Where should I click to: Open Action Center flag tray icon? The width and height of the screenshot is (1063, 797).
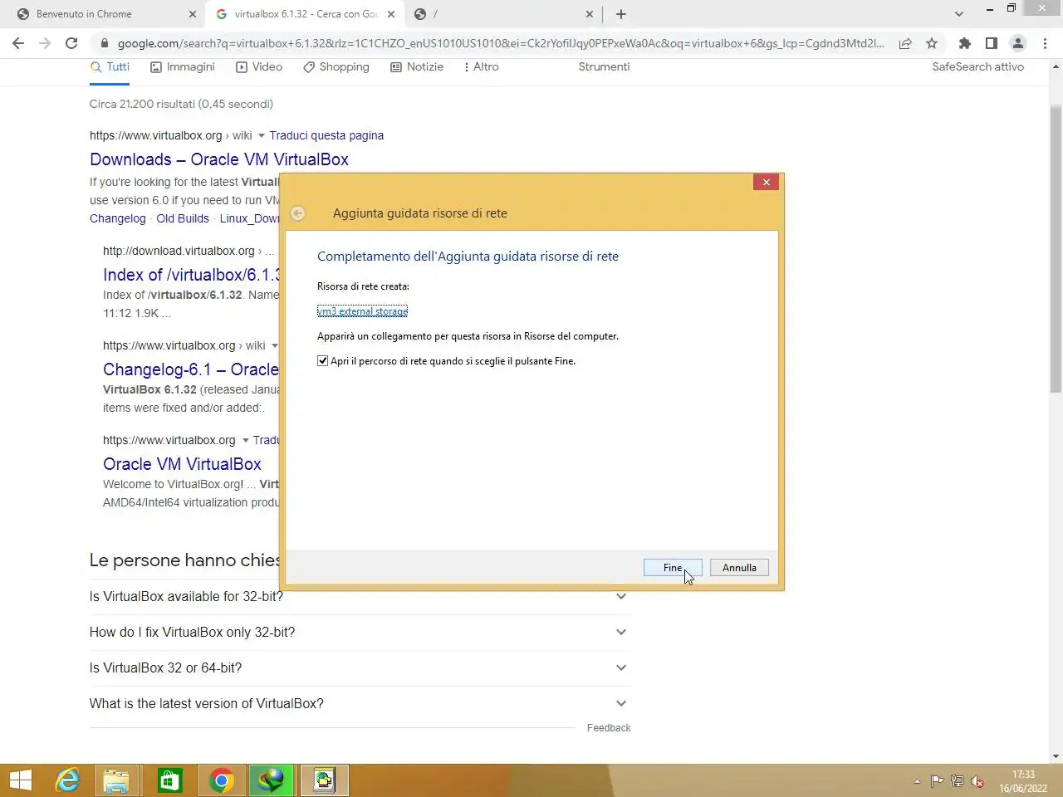938,781
